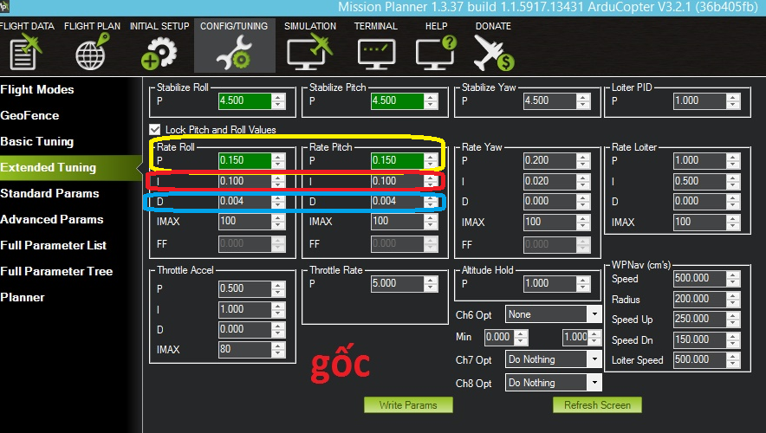Open Full Parameter List
This screenshot has height=433, width=766.
click(53, 245)
